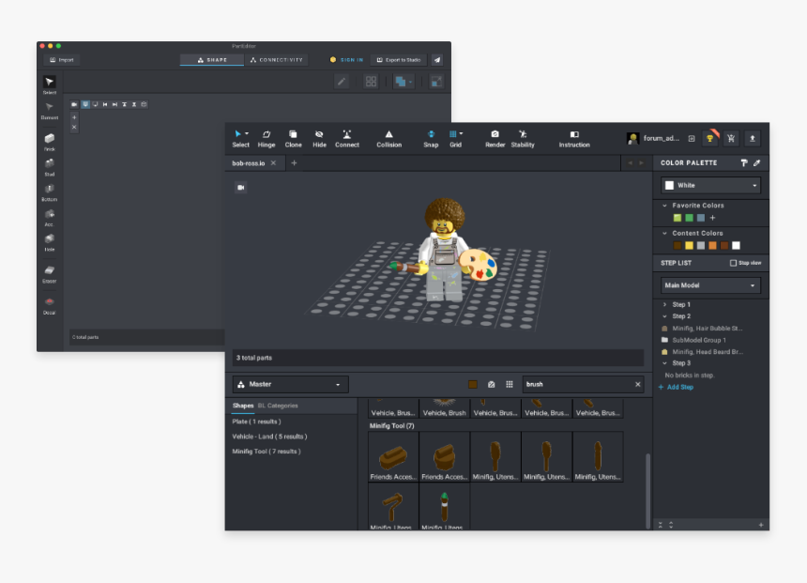Toggle Snap mode in the toolbar

tap(431, 138)
